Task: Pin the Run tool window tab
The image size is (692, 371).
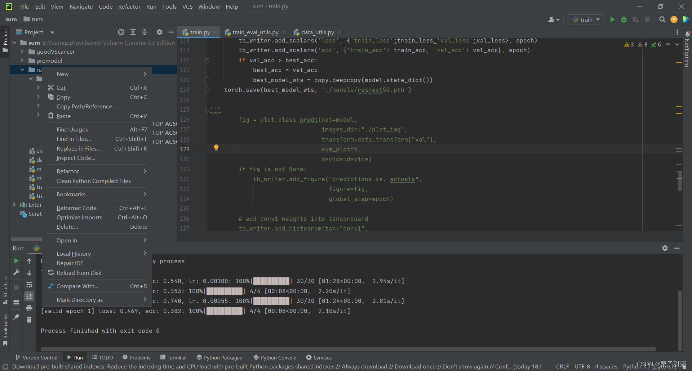Action: pos(16,317)
